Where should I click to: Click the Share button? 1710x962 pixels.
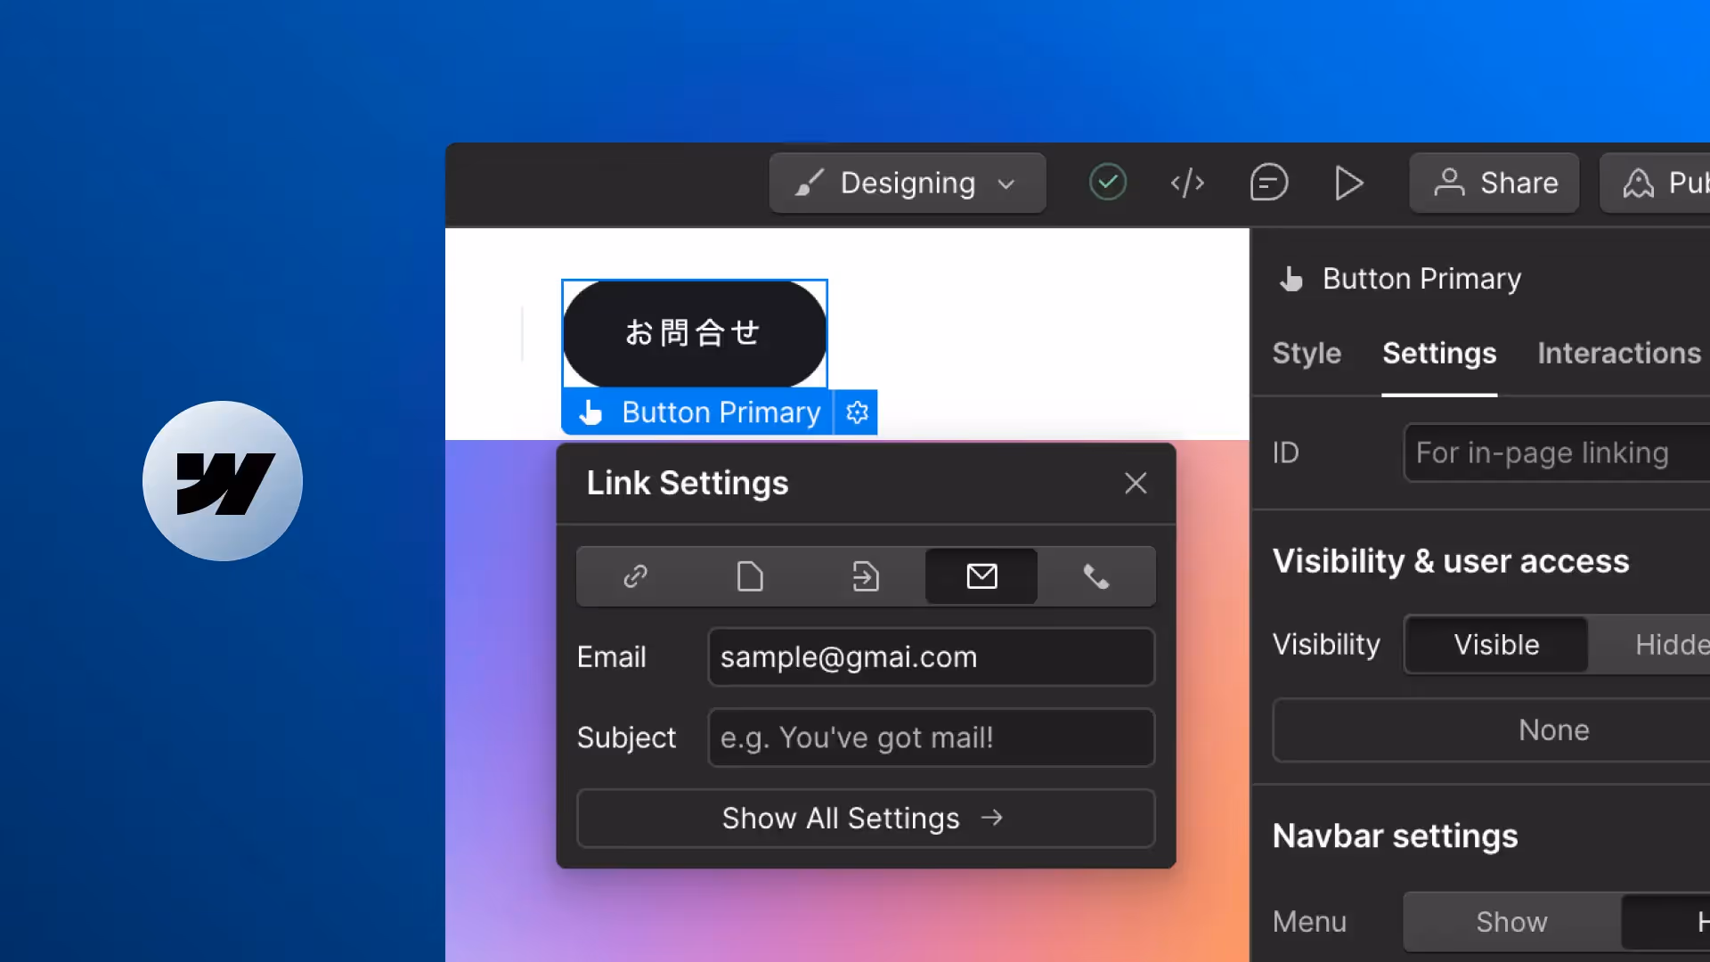pos(1494,183)
